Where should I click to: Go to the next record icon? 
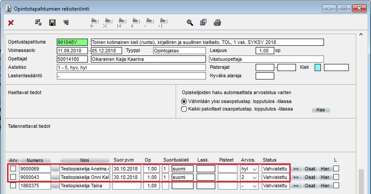click(x=149, y=23)
